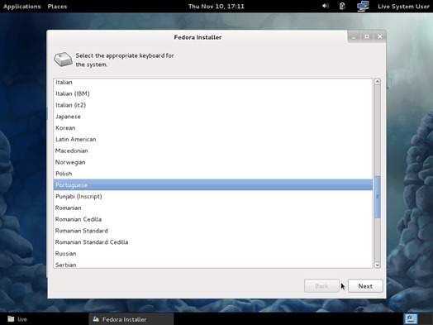
Task: Click the disabled Back button
Action: click(x=321, y=286)
